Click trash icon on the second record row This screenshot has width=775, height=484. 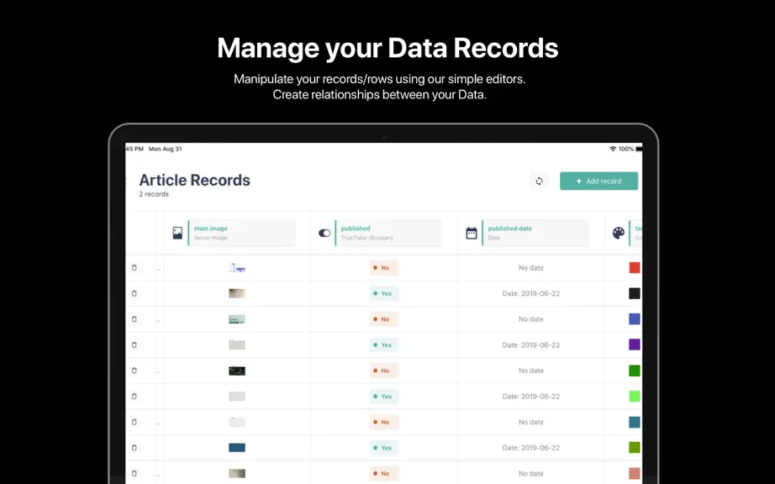point(134,293)
